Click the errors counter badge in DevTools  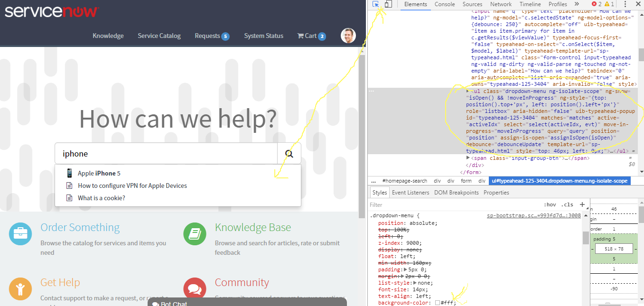coord(595,3)
